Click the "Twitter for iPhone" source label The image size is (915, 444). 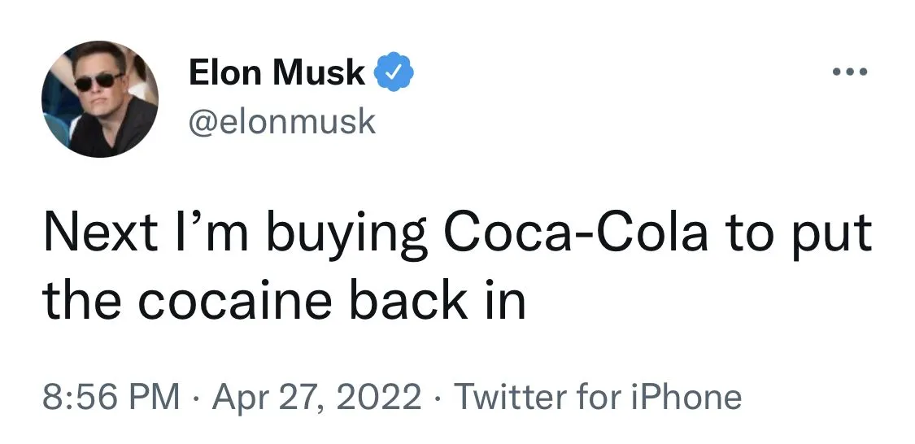(x=598, y=398)
